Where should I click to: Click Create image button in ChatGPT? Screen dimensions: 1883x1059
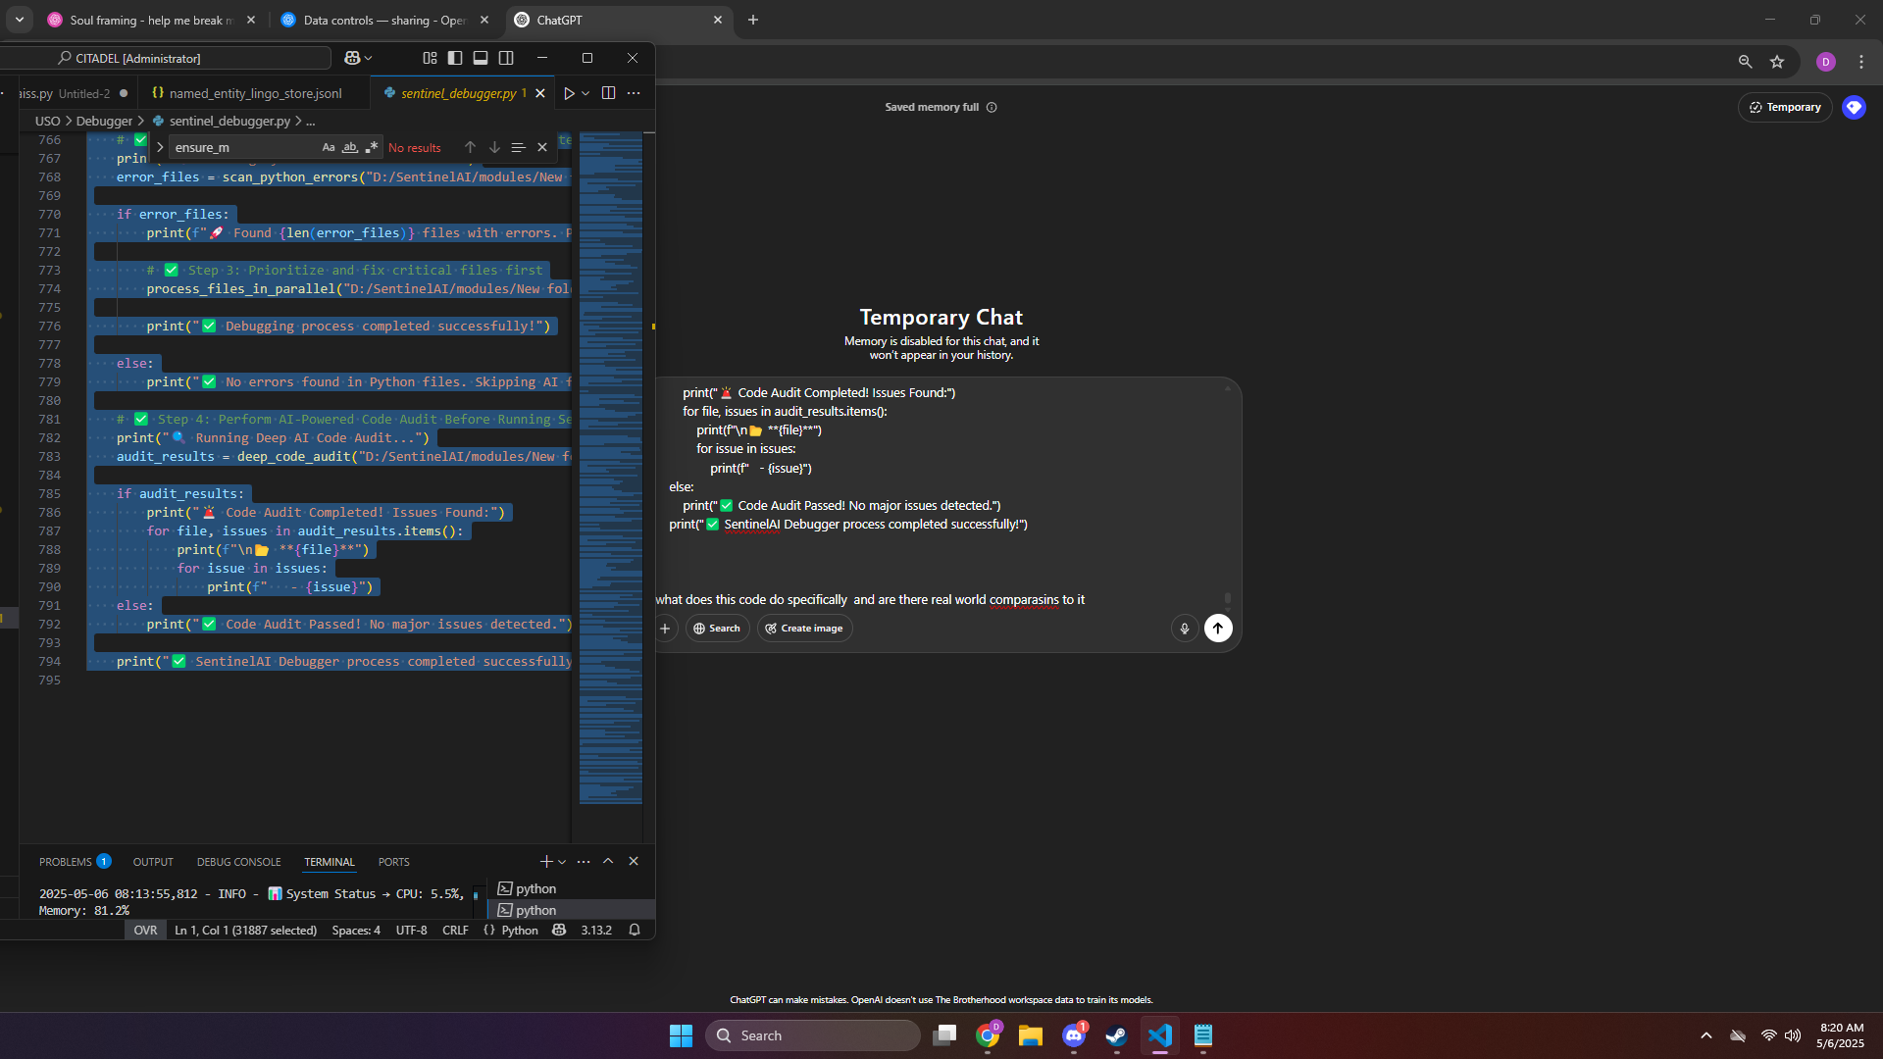tap(804, 629)
